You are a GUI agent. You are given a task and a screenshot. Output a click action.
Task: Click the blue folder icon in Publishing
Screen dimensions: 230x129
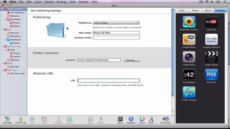(x=56, y=30)
